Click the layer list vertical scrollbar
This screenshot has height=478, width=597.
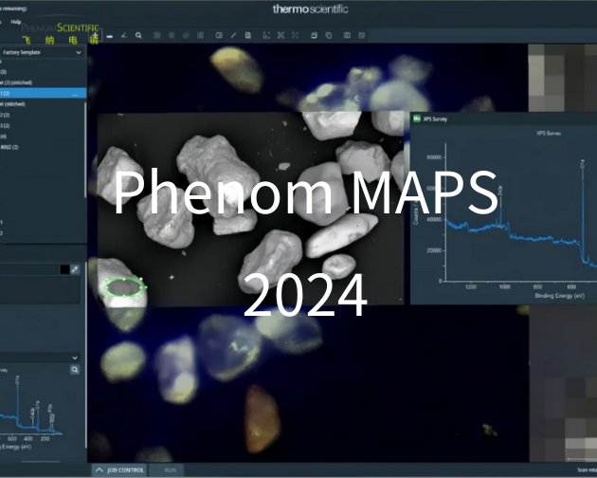pos(85,149)
